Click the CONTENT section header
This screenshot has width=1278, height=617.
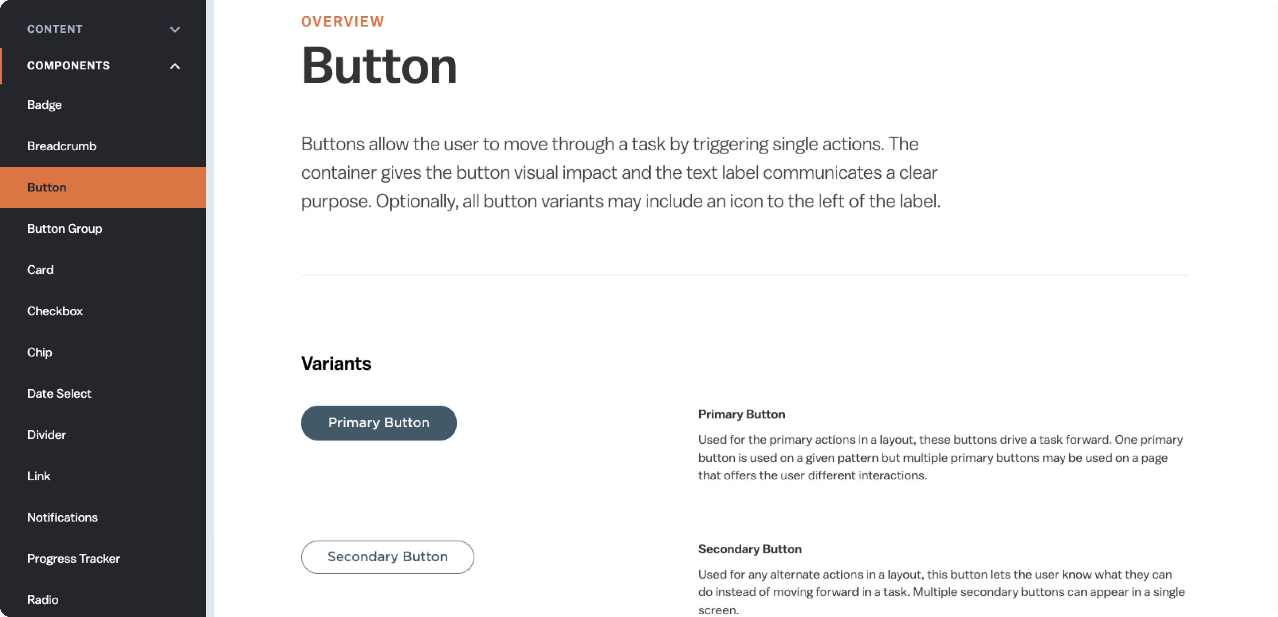tap(55, 29)
